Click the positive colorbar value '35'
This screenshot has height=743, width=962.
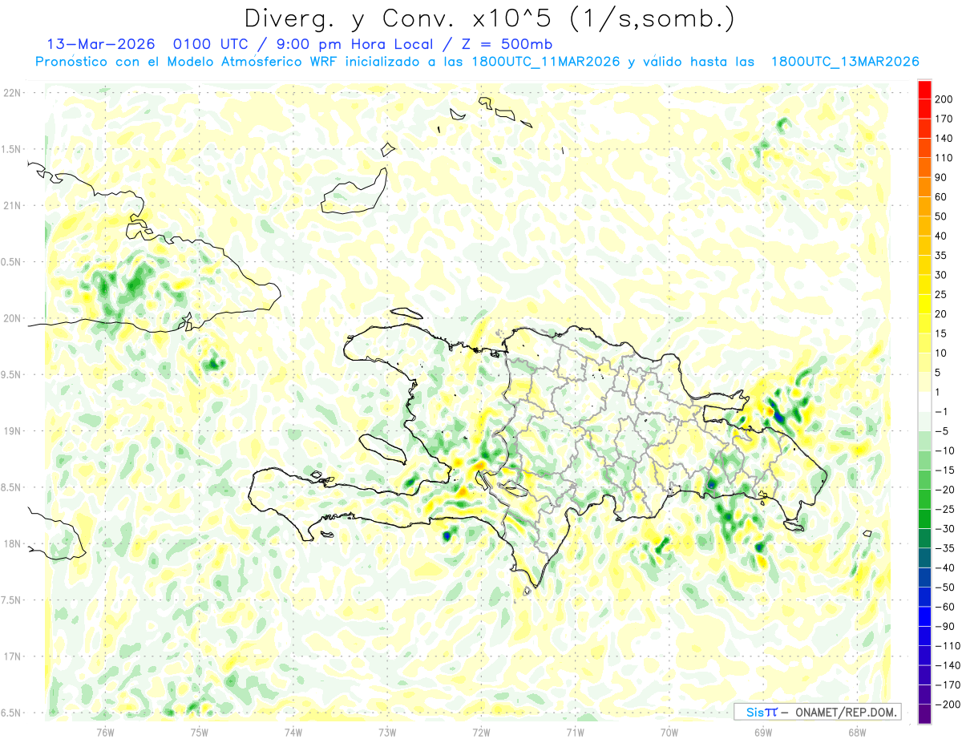coord(941,256)
